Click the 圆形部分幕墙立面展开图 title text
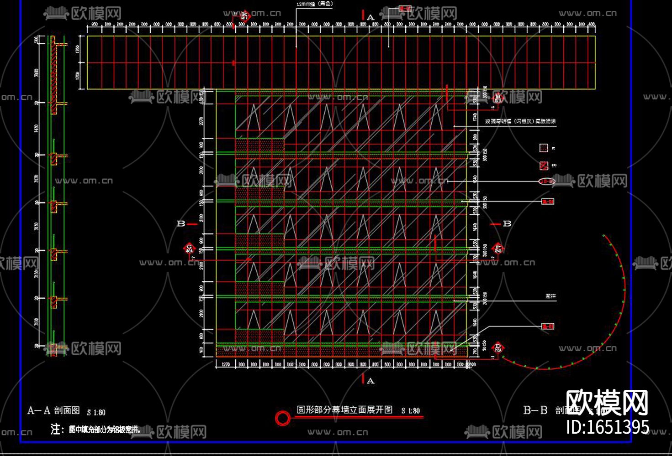 pos(344,409)
